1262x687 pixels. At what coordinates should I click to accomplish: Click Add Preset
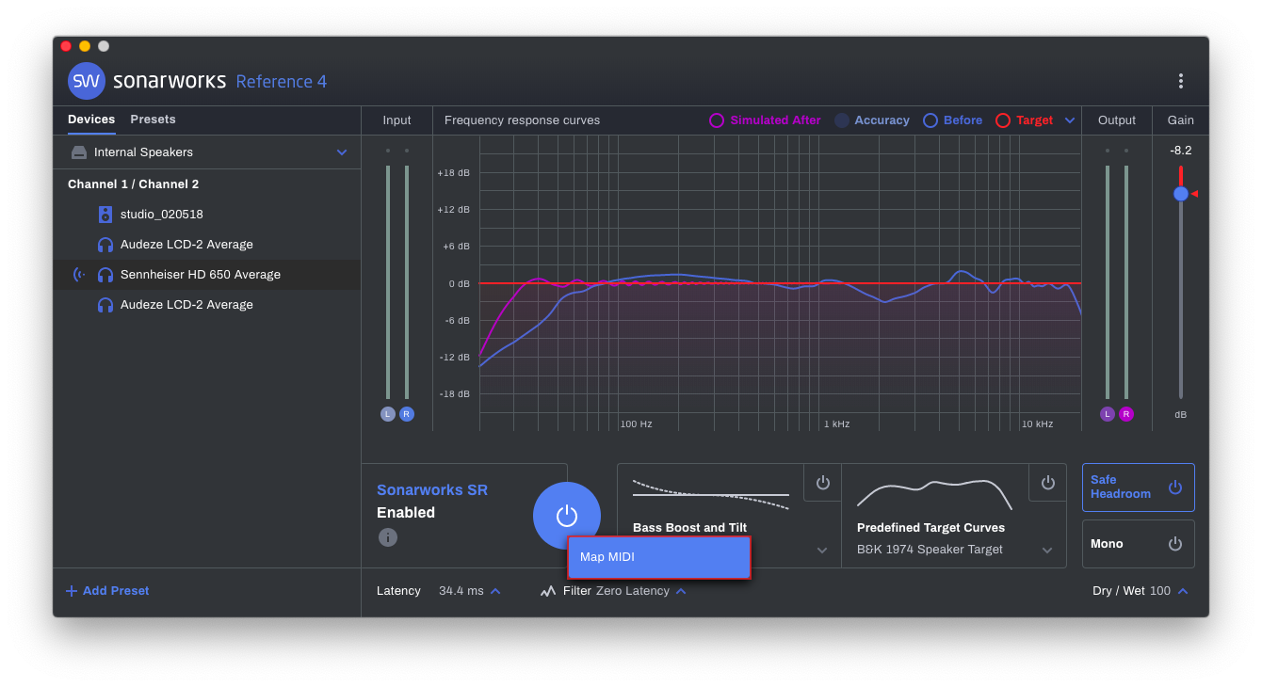[x=107, y=591]
